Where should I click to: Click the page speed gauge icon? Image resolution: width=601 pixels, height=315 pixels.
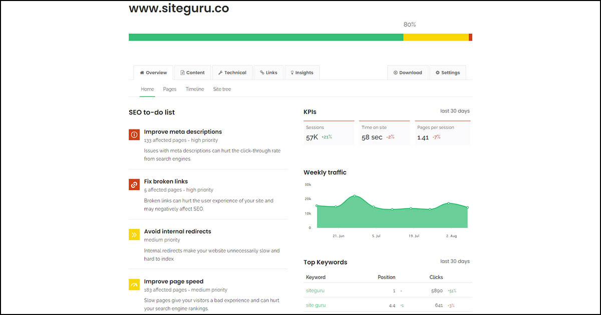tap(134, 284)
